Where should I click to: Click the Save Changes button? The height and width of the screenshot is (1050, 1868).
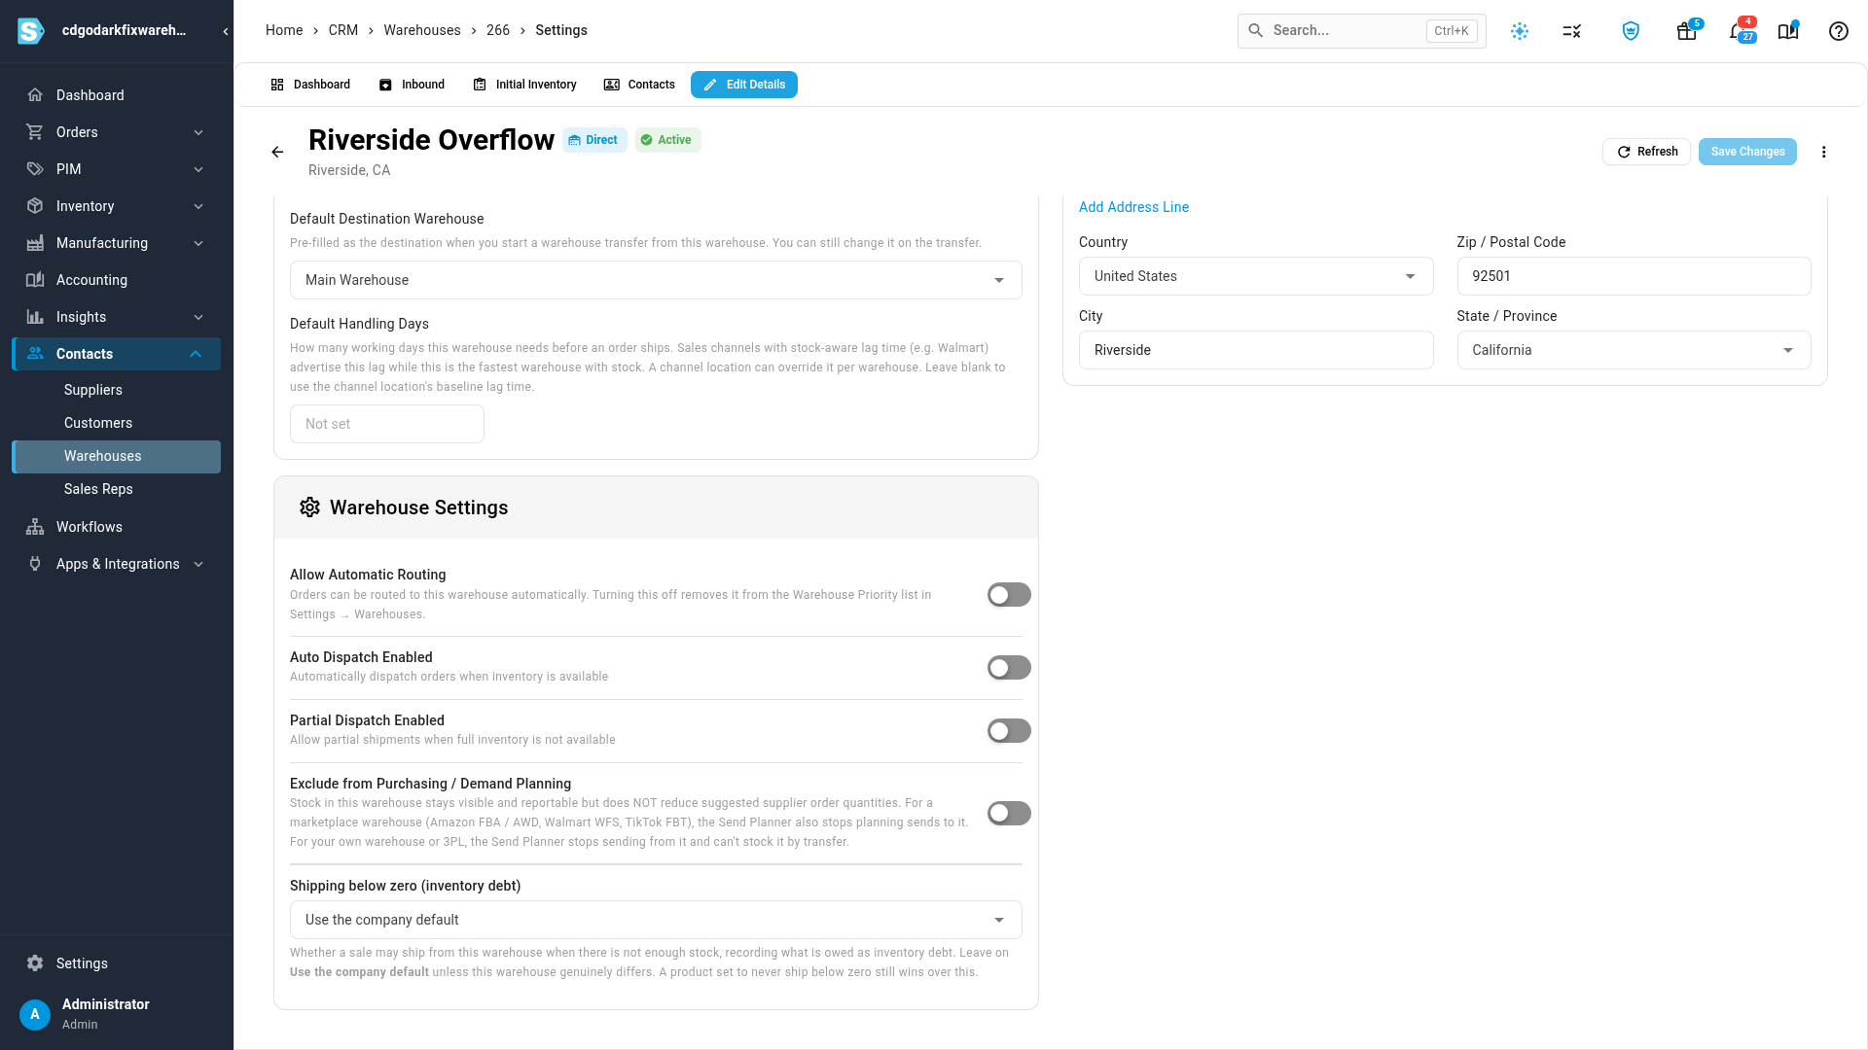click(x=1747, y=152)
